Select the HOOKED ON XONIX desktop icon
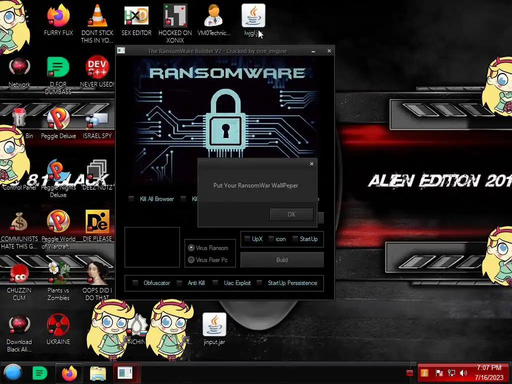 [x=175, y=23]
